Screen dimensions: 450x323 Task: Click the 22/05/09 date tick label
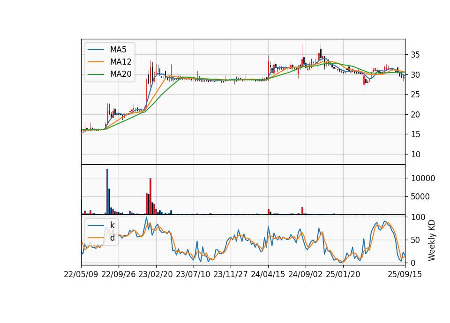(x=81, y=274)
